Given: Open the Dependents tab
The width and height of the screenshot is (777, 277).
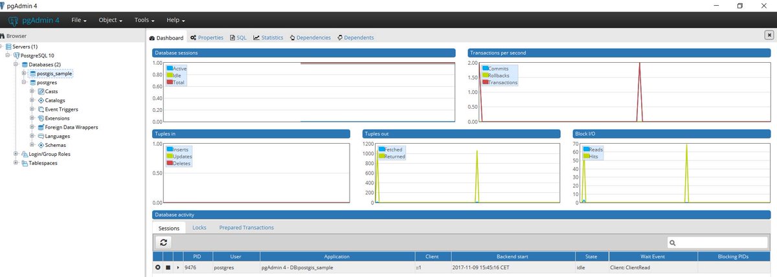Looking at the screenshot, I should [x=355, y=38].
